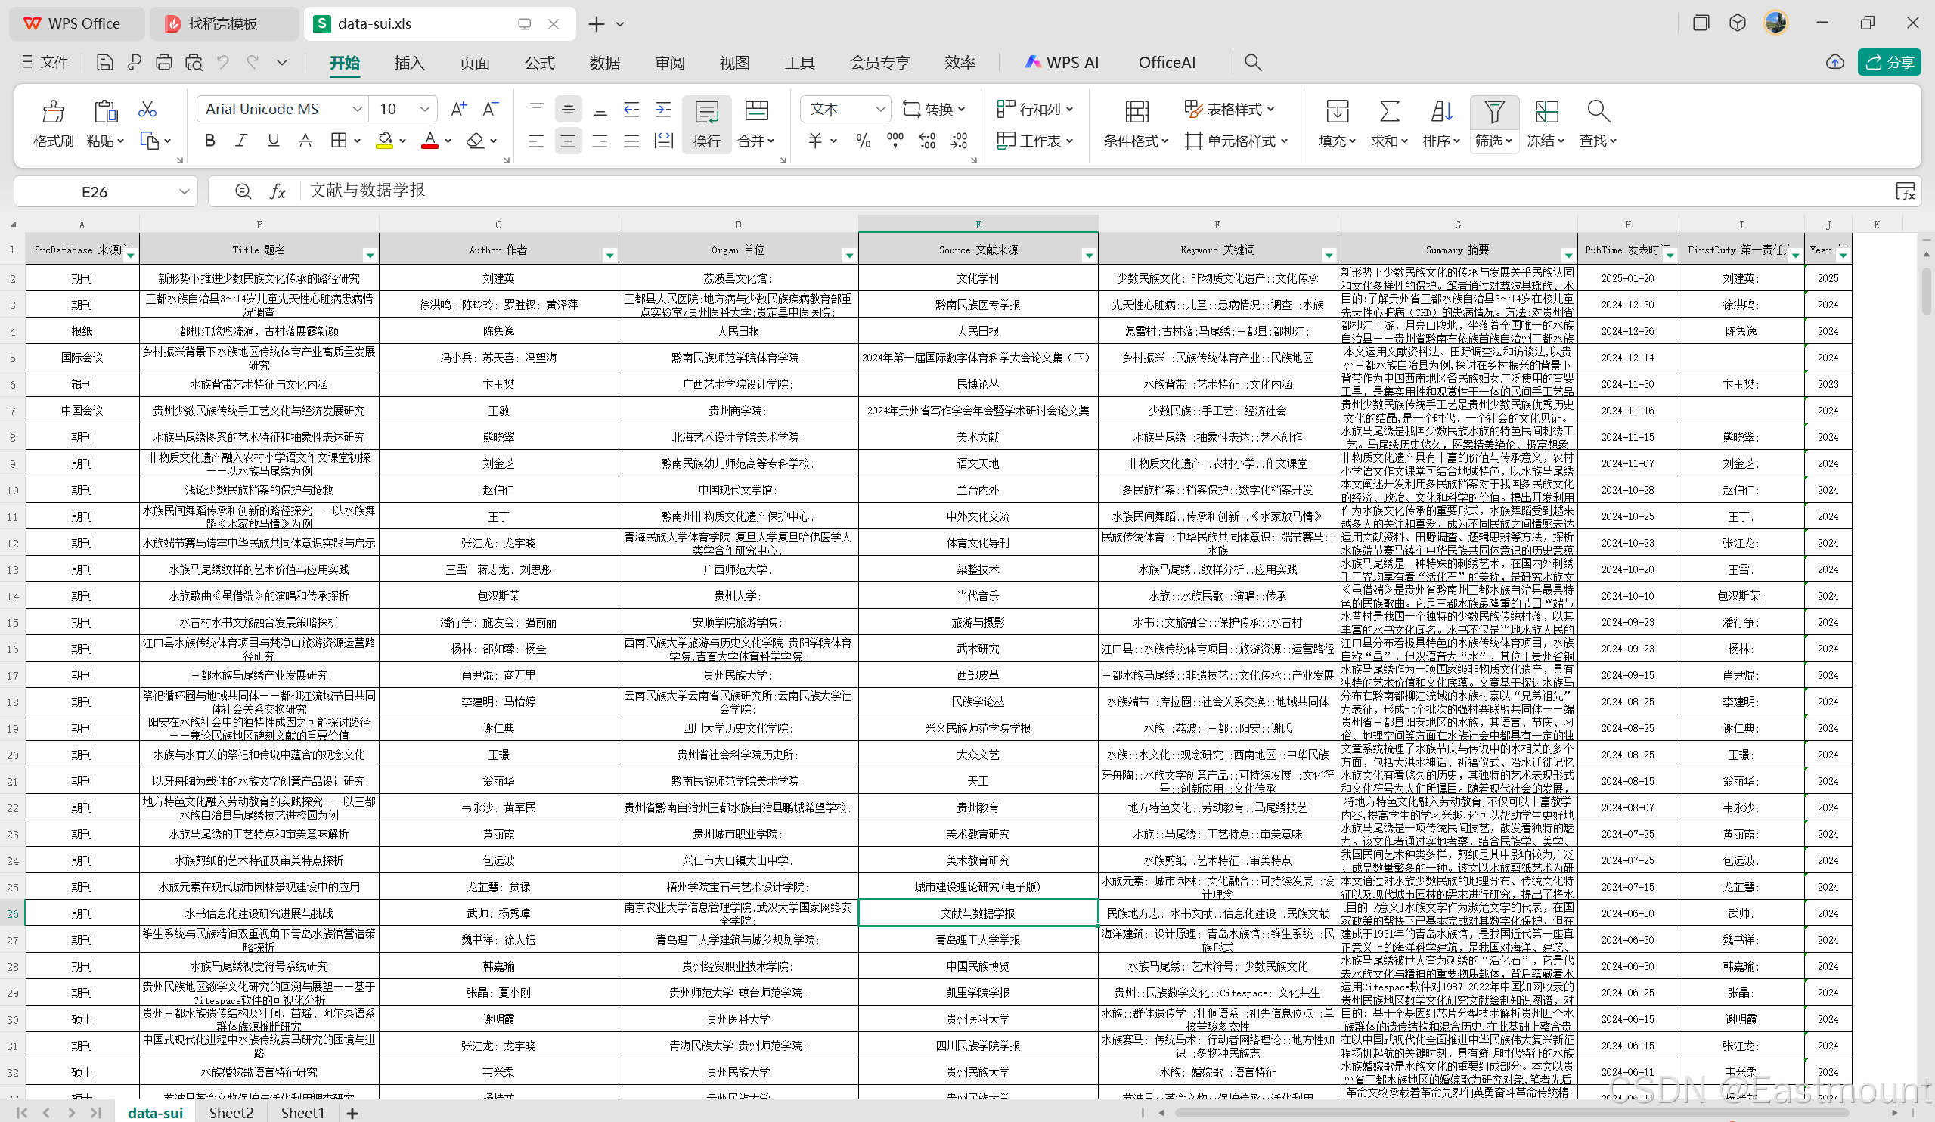Click the insert function fx icon
1935x1122 pixels.
pos(278,191)
